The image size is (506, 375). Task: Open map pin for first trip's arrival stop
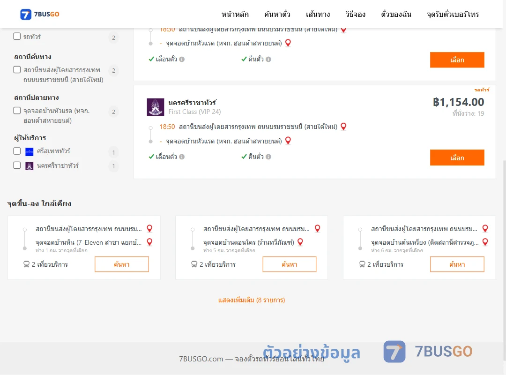point(288,43)
